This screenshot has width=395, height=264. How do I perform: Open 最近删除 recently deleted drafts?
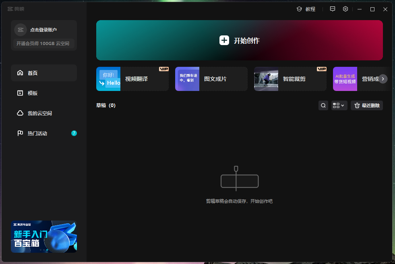click(x=367, y=105)
